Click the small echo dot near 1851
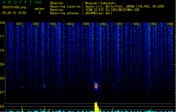 coord(22,87)
